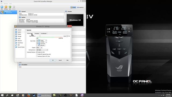Switch to the Processor tab
This screenshot has height=97, width=172.
click(37, 33)
